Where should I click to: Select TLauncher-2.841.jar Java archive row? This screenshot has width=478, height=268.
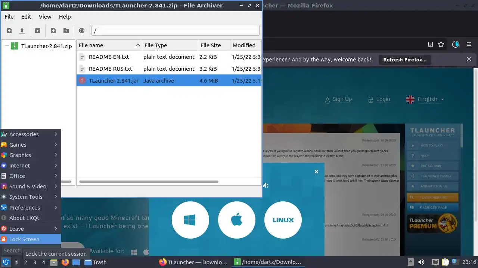(x=169, y=80)
